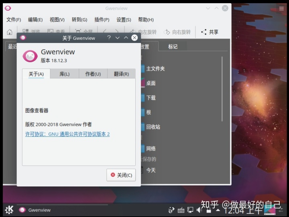Click the help question mark in dialog title
The image size is (289, 217).
pos(109,38)
